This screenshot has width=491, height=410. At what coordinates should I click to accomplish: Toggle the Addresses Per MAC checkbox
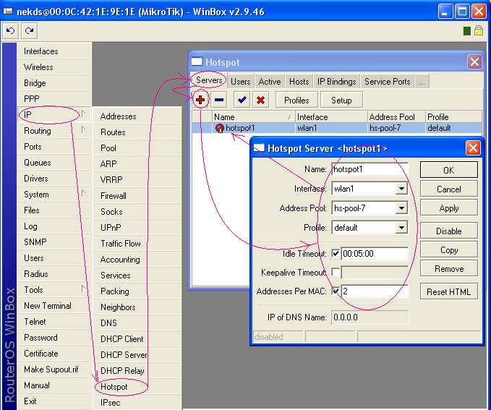(x=336, y=291)
